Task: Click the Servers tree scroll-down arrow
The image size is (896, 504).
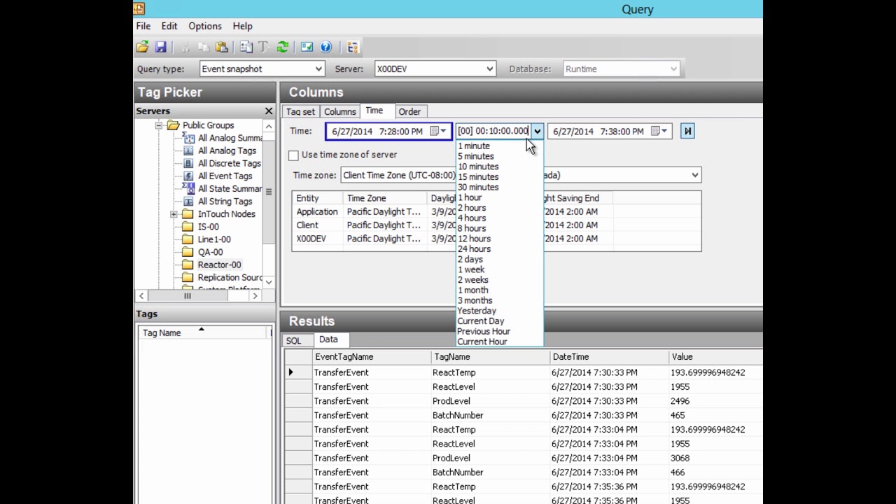Action: [x=269, y=281]
